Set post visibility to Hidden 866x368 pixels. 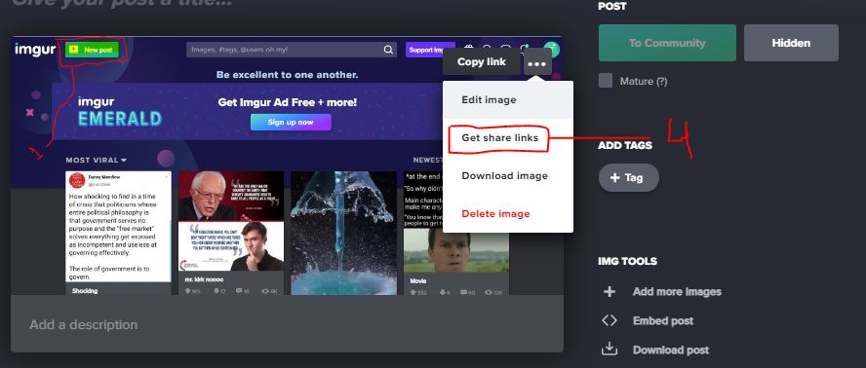coord(791,43)
